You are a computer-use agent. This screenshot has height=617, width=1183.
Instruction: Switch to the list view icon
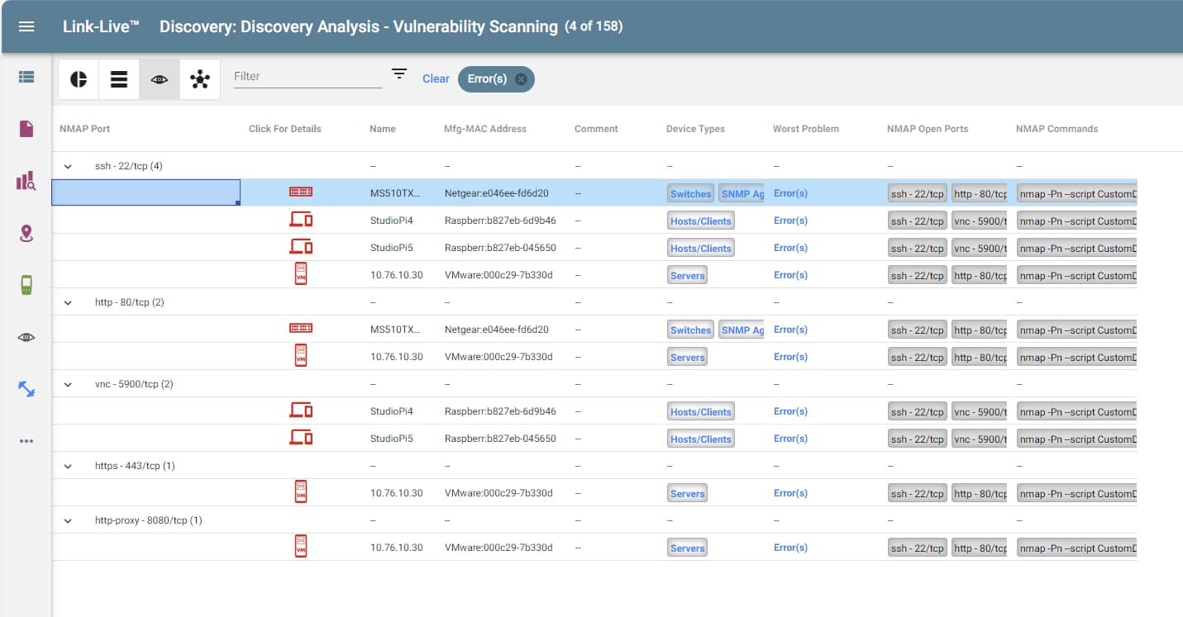(x=118, y=78)
